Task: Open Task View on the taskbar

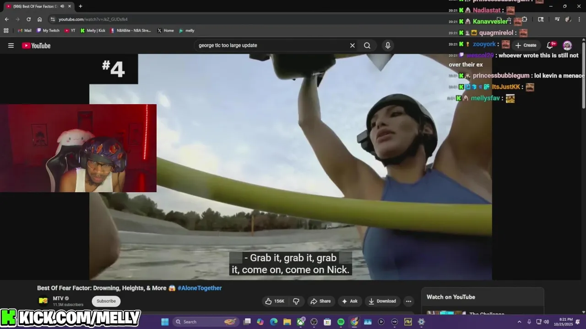Action: point(247,322)
